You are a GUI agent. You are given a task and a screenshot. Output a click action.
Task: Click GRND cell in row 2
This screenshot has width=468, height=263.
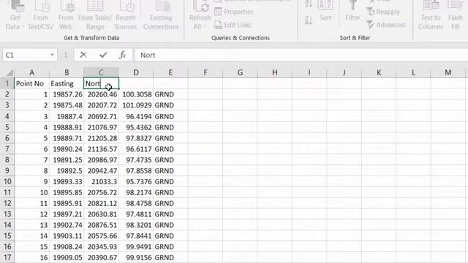[x=170, y=94]
